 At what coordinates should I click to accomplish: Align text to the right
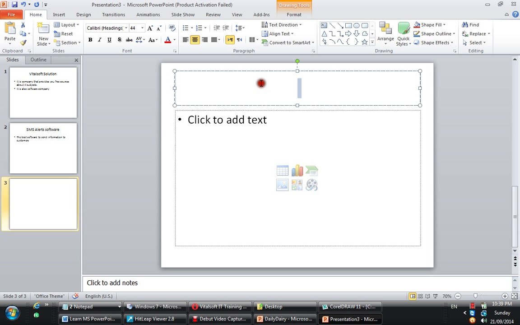[x=204, y=40]
